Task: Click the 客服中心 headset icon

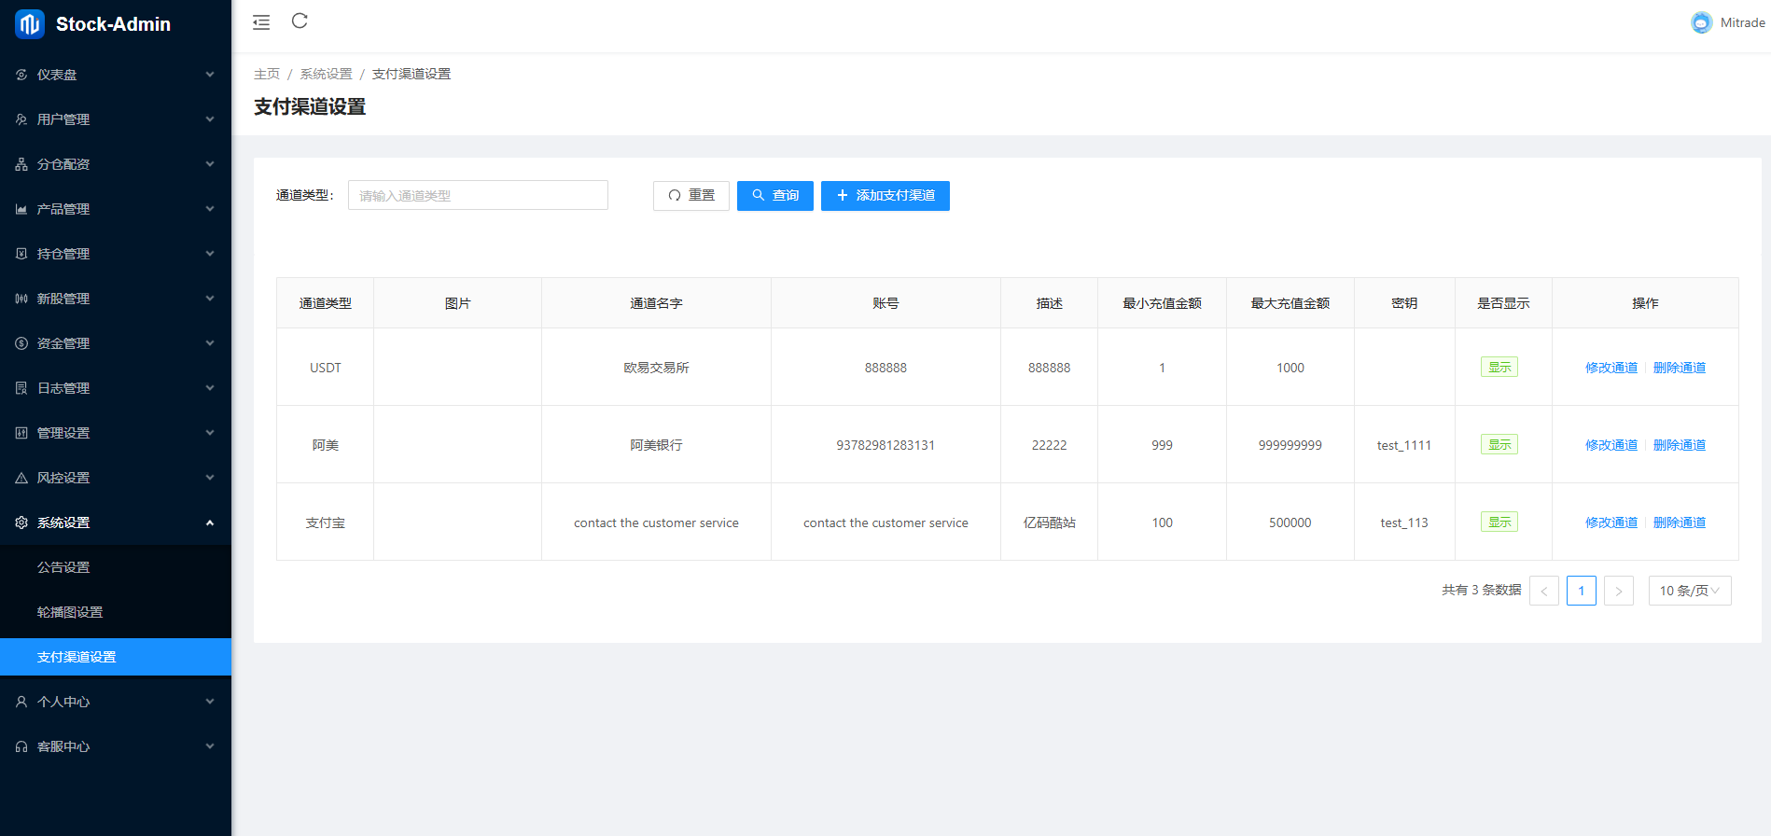Action: [x=21, y=746]
